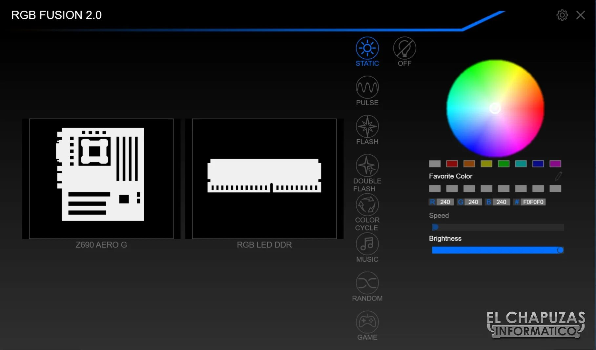Viewport: 596px width, 350px height.
Task: Click the R value field showing 240
Action: pos(445,202)
